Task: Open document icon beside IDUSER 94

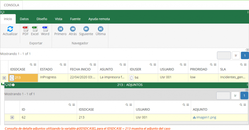Action: pos(131,78)
